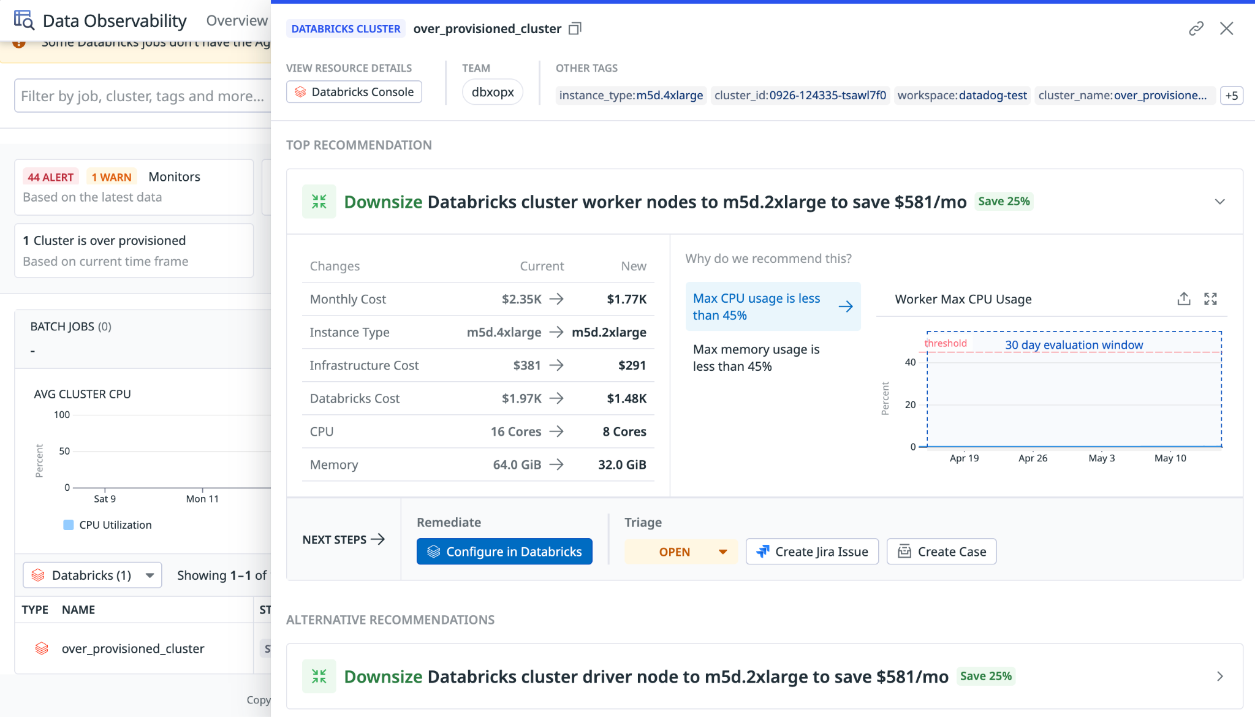Viewport: 1255px width, 717px height.
Task: Click the dbxopx team tag
Action: coord(493,92)
